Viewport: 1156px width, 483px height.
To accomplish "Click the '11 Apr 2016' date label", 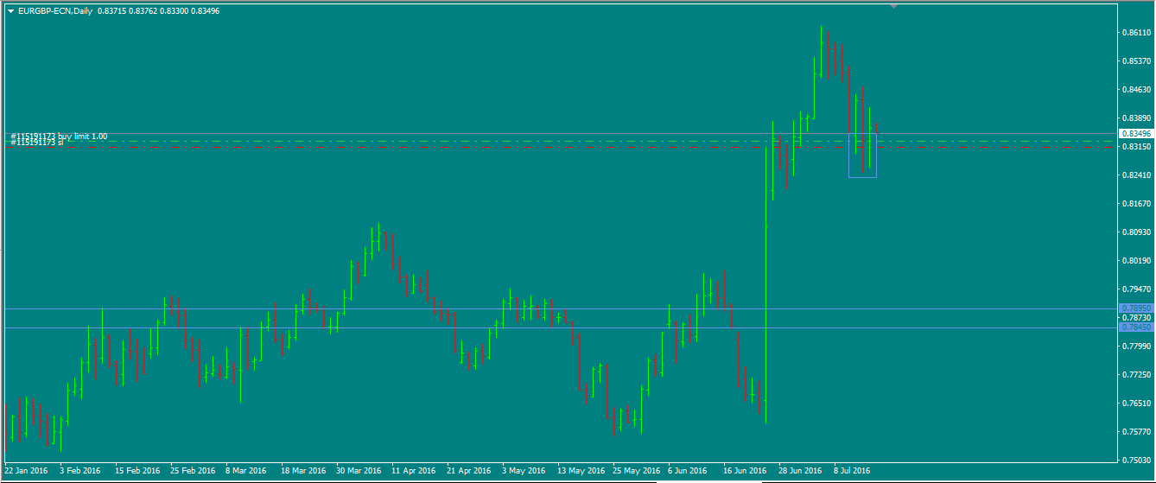I will point(414,471).
